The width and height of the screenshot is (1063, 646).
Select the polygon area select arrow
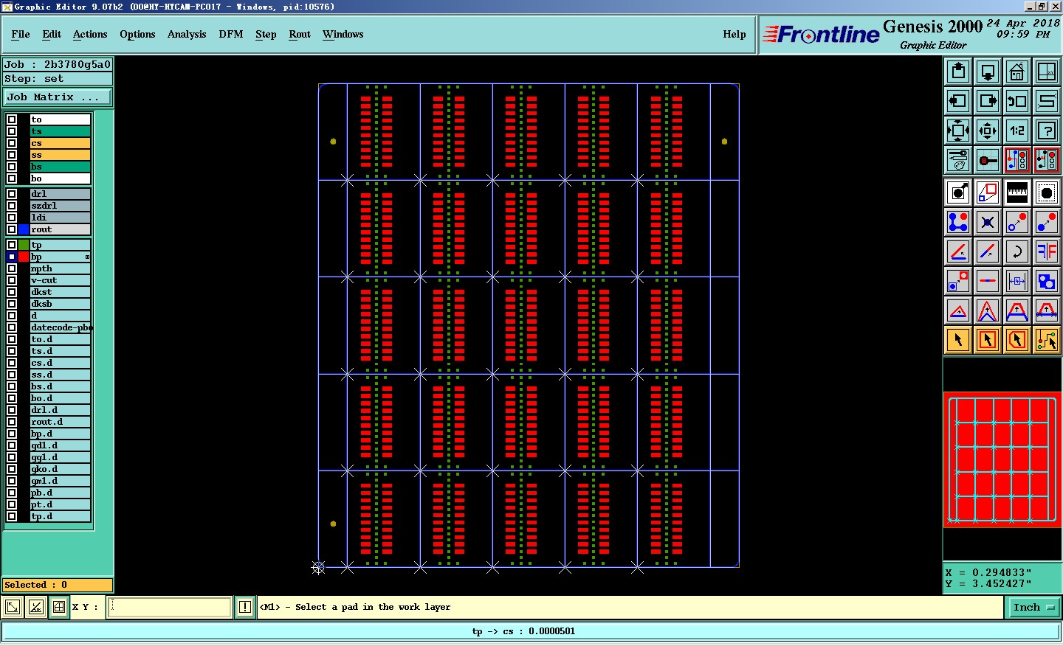point(1017,340)
